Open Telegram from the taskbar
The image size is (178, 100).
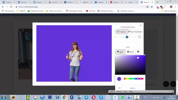click(86, 97)
